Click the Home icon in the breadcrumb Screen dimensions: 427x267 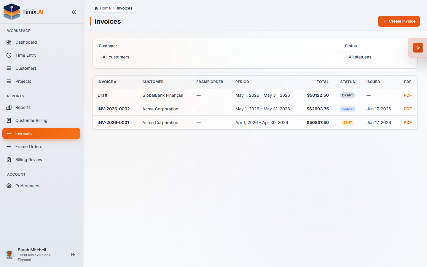pos(96,8)
